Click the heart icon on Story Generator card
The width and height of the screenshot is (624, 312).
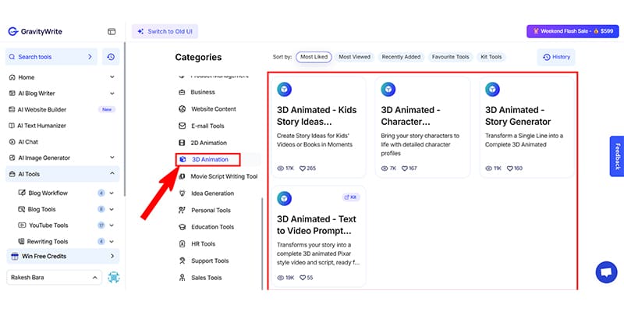(x=510, y=168)
